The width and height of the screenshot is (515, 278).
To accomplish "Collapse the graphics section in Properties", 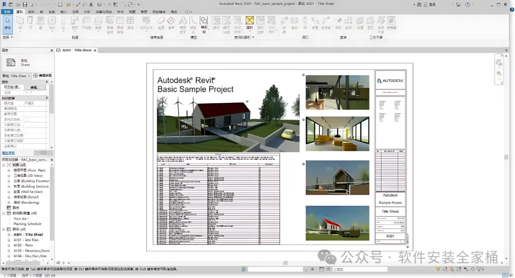I will 47,82.
